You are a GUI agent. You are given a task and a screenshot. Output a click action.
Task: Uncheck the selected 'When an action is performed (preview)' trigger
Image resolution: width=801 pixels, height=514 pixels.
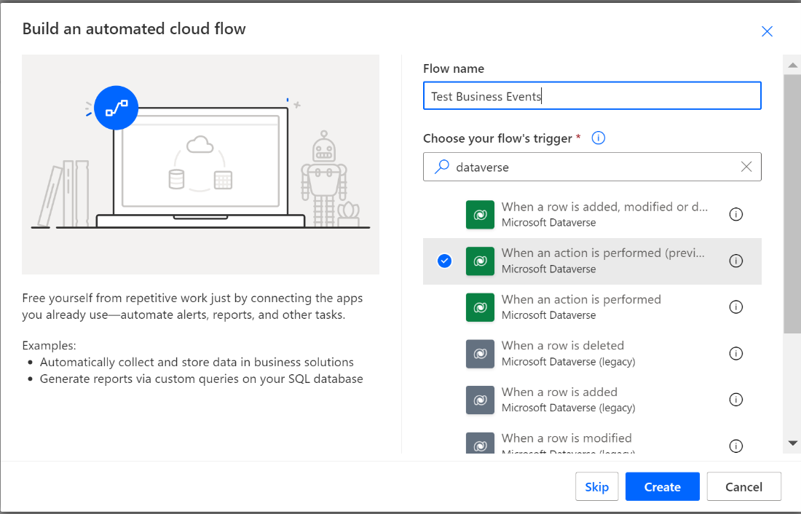pyautogui.click(x=445, y=261)
